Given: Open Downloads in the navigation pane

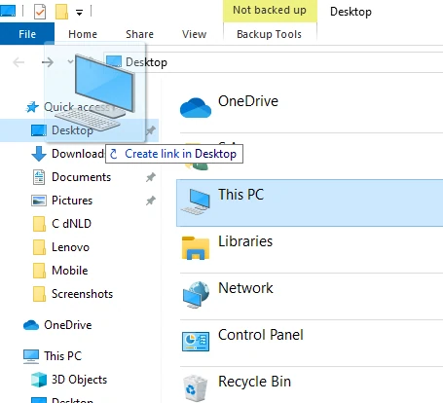Looking at the screenshot, I should click(x=78, y=154).
